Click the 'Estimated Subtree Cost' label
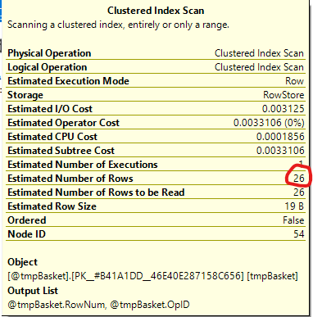Viewport: 313px width, 317px height. pyautogui.click(x=61, y=151)
